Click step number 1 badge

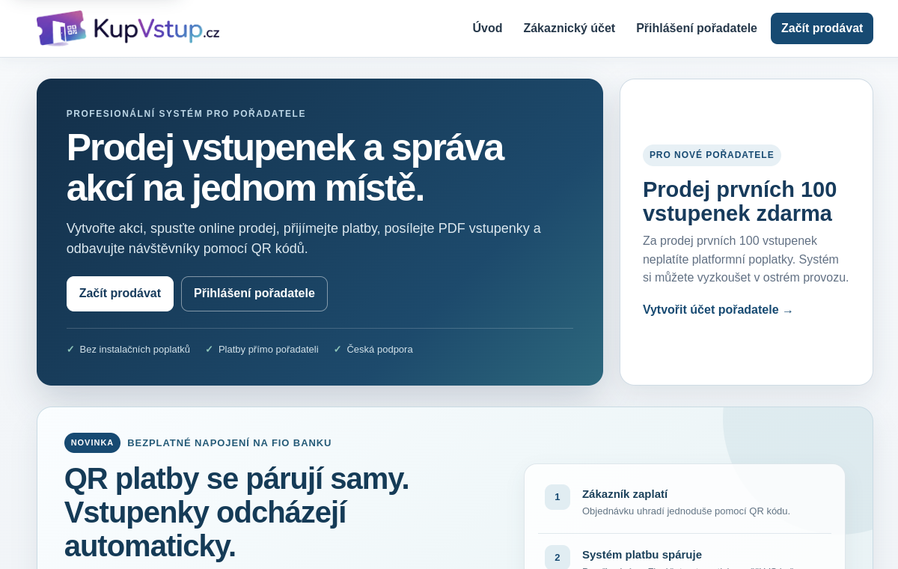tap(558, 497)
